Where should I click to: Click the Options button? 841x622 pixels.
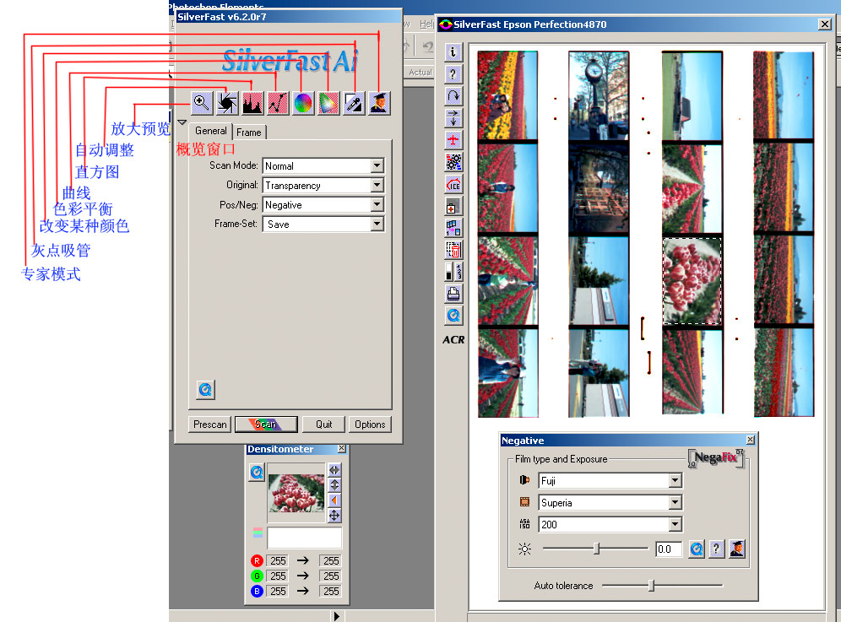370,425
